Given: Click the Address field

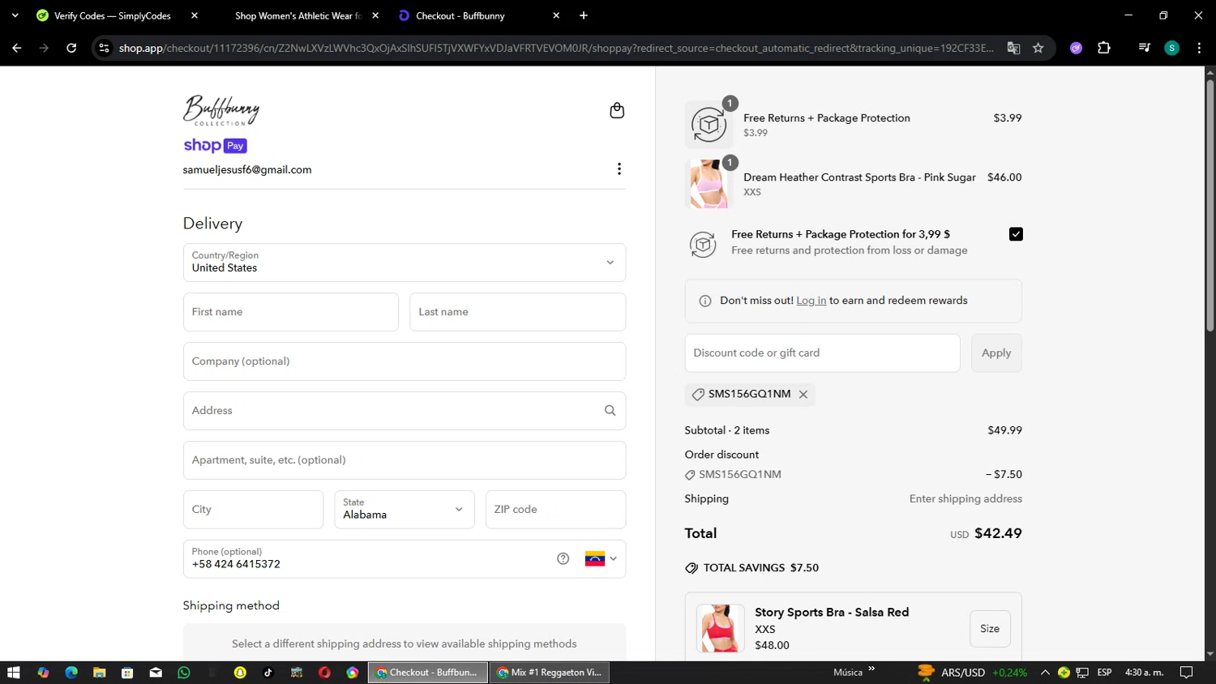Looking at the screenshot, I should click(405, 411).
